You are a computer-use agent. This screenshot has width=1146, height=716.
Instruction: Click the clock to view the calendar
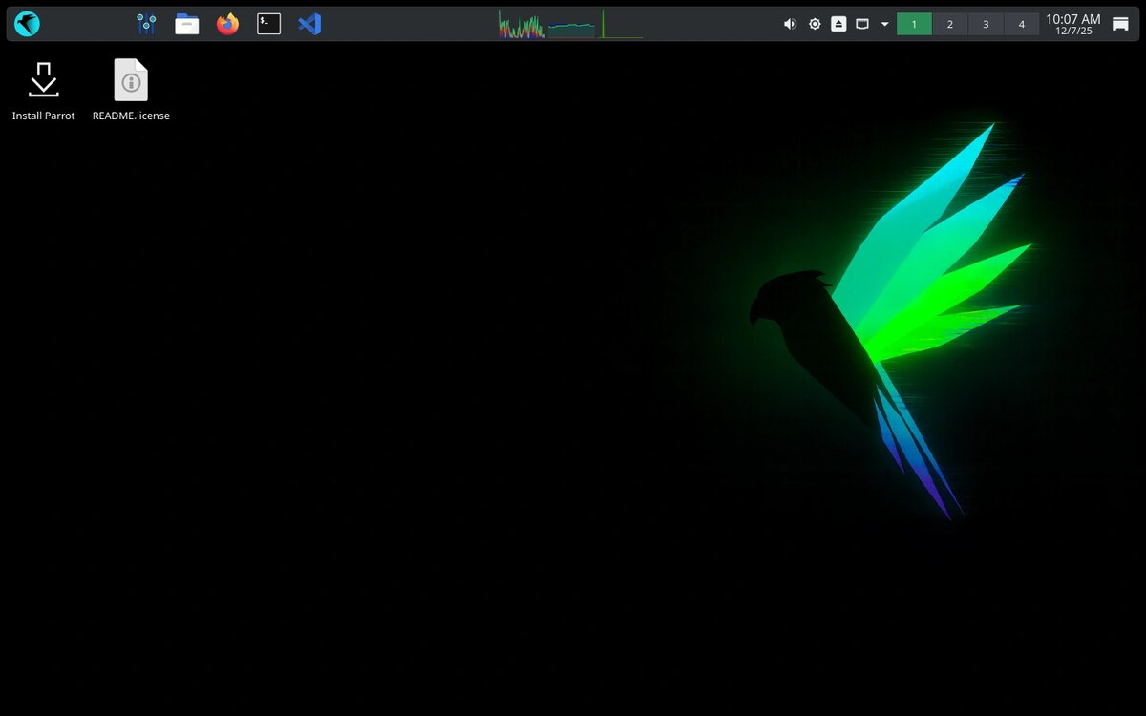point(1072,23)
